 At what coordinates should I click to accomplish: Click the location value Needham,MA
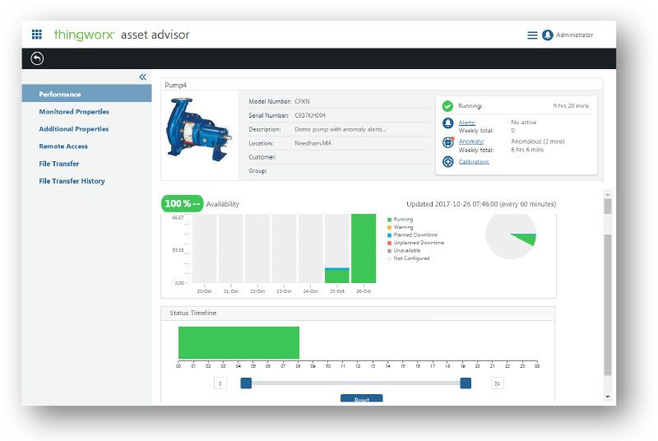point(313,143)
